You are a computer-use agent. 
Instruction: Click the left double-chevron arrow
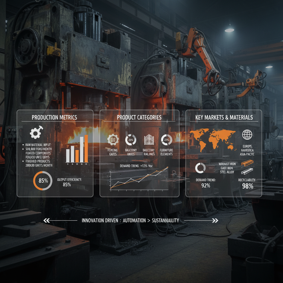click(x=47, y=220)
